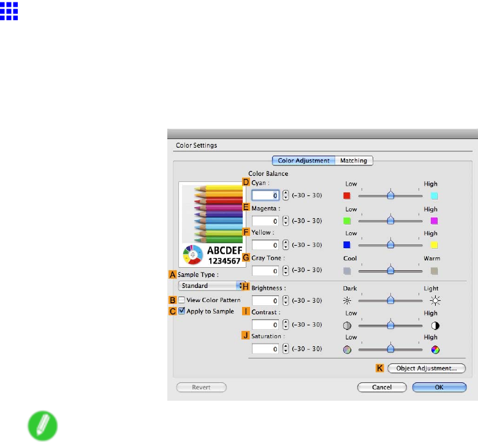Focus the Yellow value input field
Viewport: 478px width, 443px height.
pos(265,245)
